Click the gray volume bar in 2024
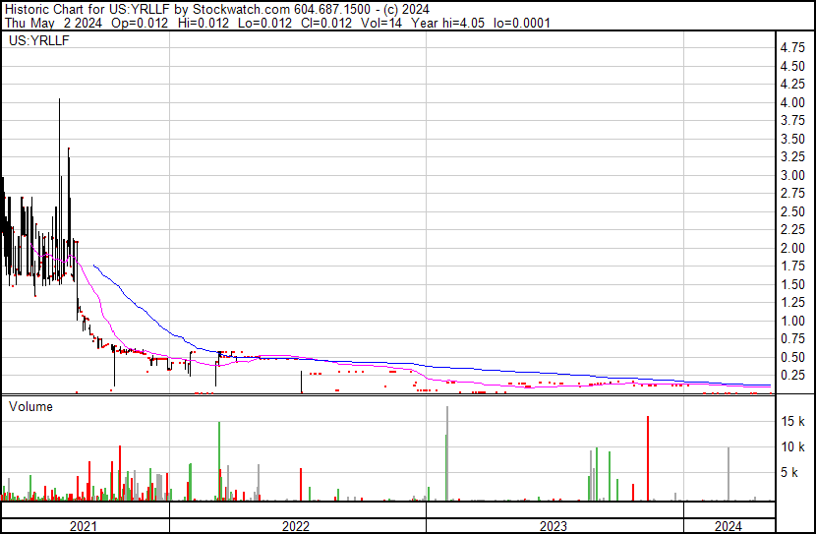The width and height of the screenshot is (816, 534). coord(729,474)
